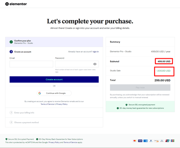
Task: Click the 30-day money back guarantee icon in summary
Action: point(118,108)
